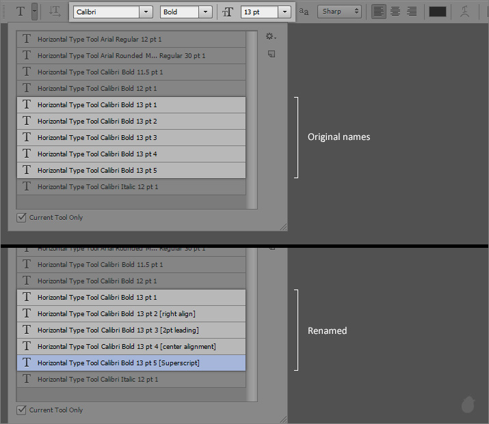Click the text color swatch

(x=437, y=12)
